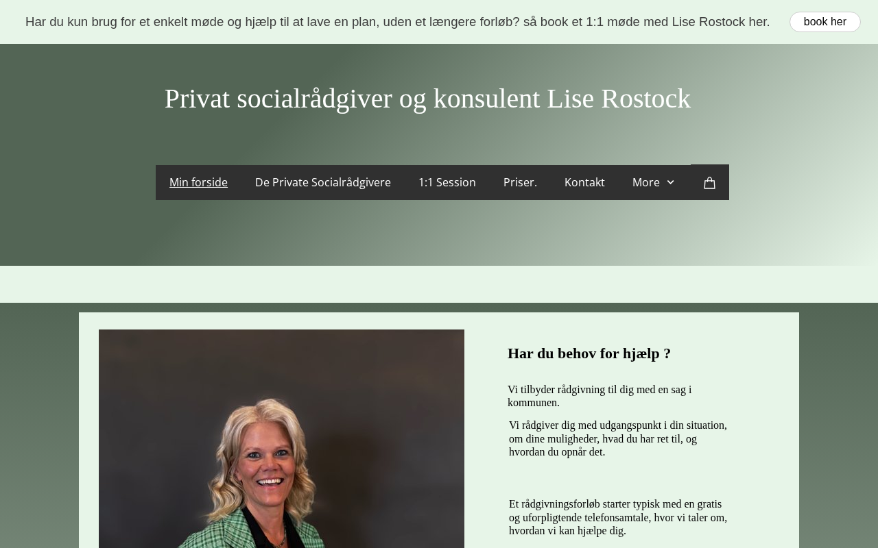Viewport: 878px width, 548px height.
Task: Click paragraph starting Vi rådgiver dig med udgangspunkt
Action: [x=618, y=438]
